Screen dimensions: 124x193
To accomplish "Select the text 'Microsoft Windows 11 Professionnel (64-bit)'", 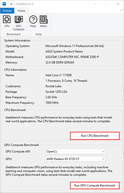I will 75,46.
